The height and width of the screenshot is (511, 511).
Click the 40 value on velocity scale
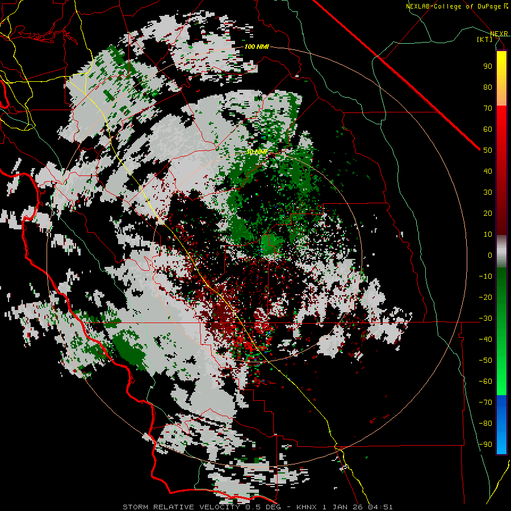488,171
